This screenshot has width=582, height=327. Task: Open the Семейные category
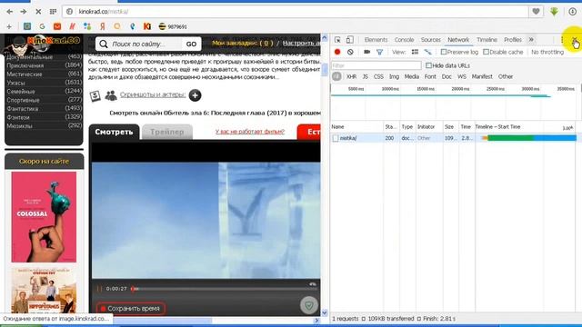[21, 92]
